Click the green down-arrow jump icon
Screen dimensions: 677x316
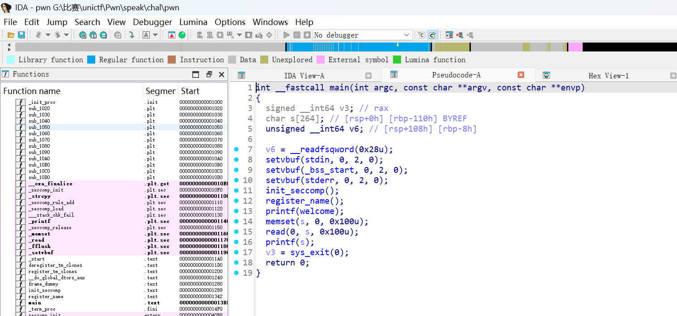pyautogui.click(x=131, y=35)
